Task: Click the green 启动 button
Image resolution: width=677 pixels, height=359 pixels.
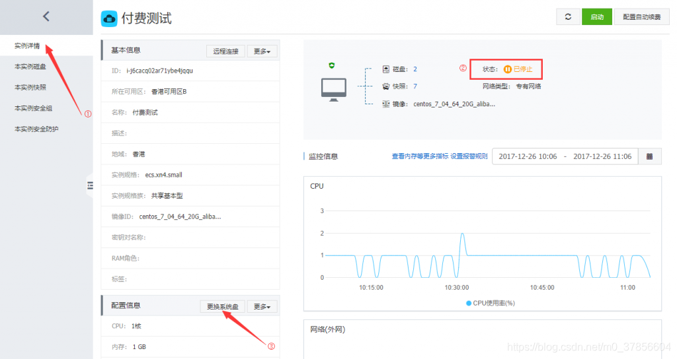Action: coord(597,16)
